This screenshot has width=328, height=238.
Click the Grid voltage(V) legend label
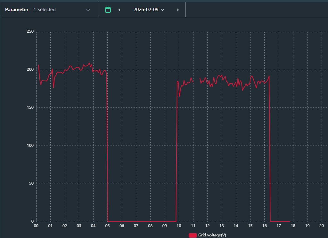(x=212, y=235)
